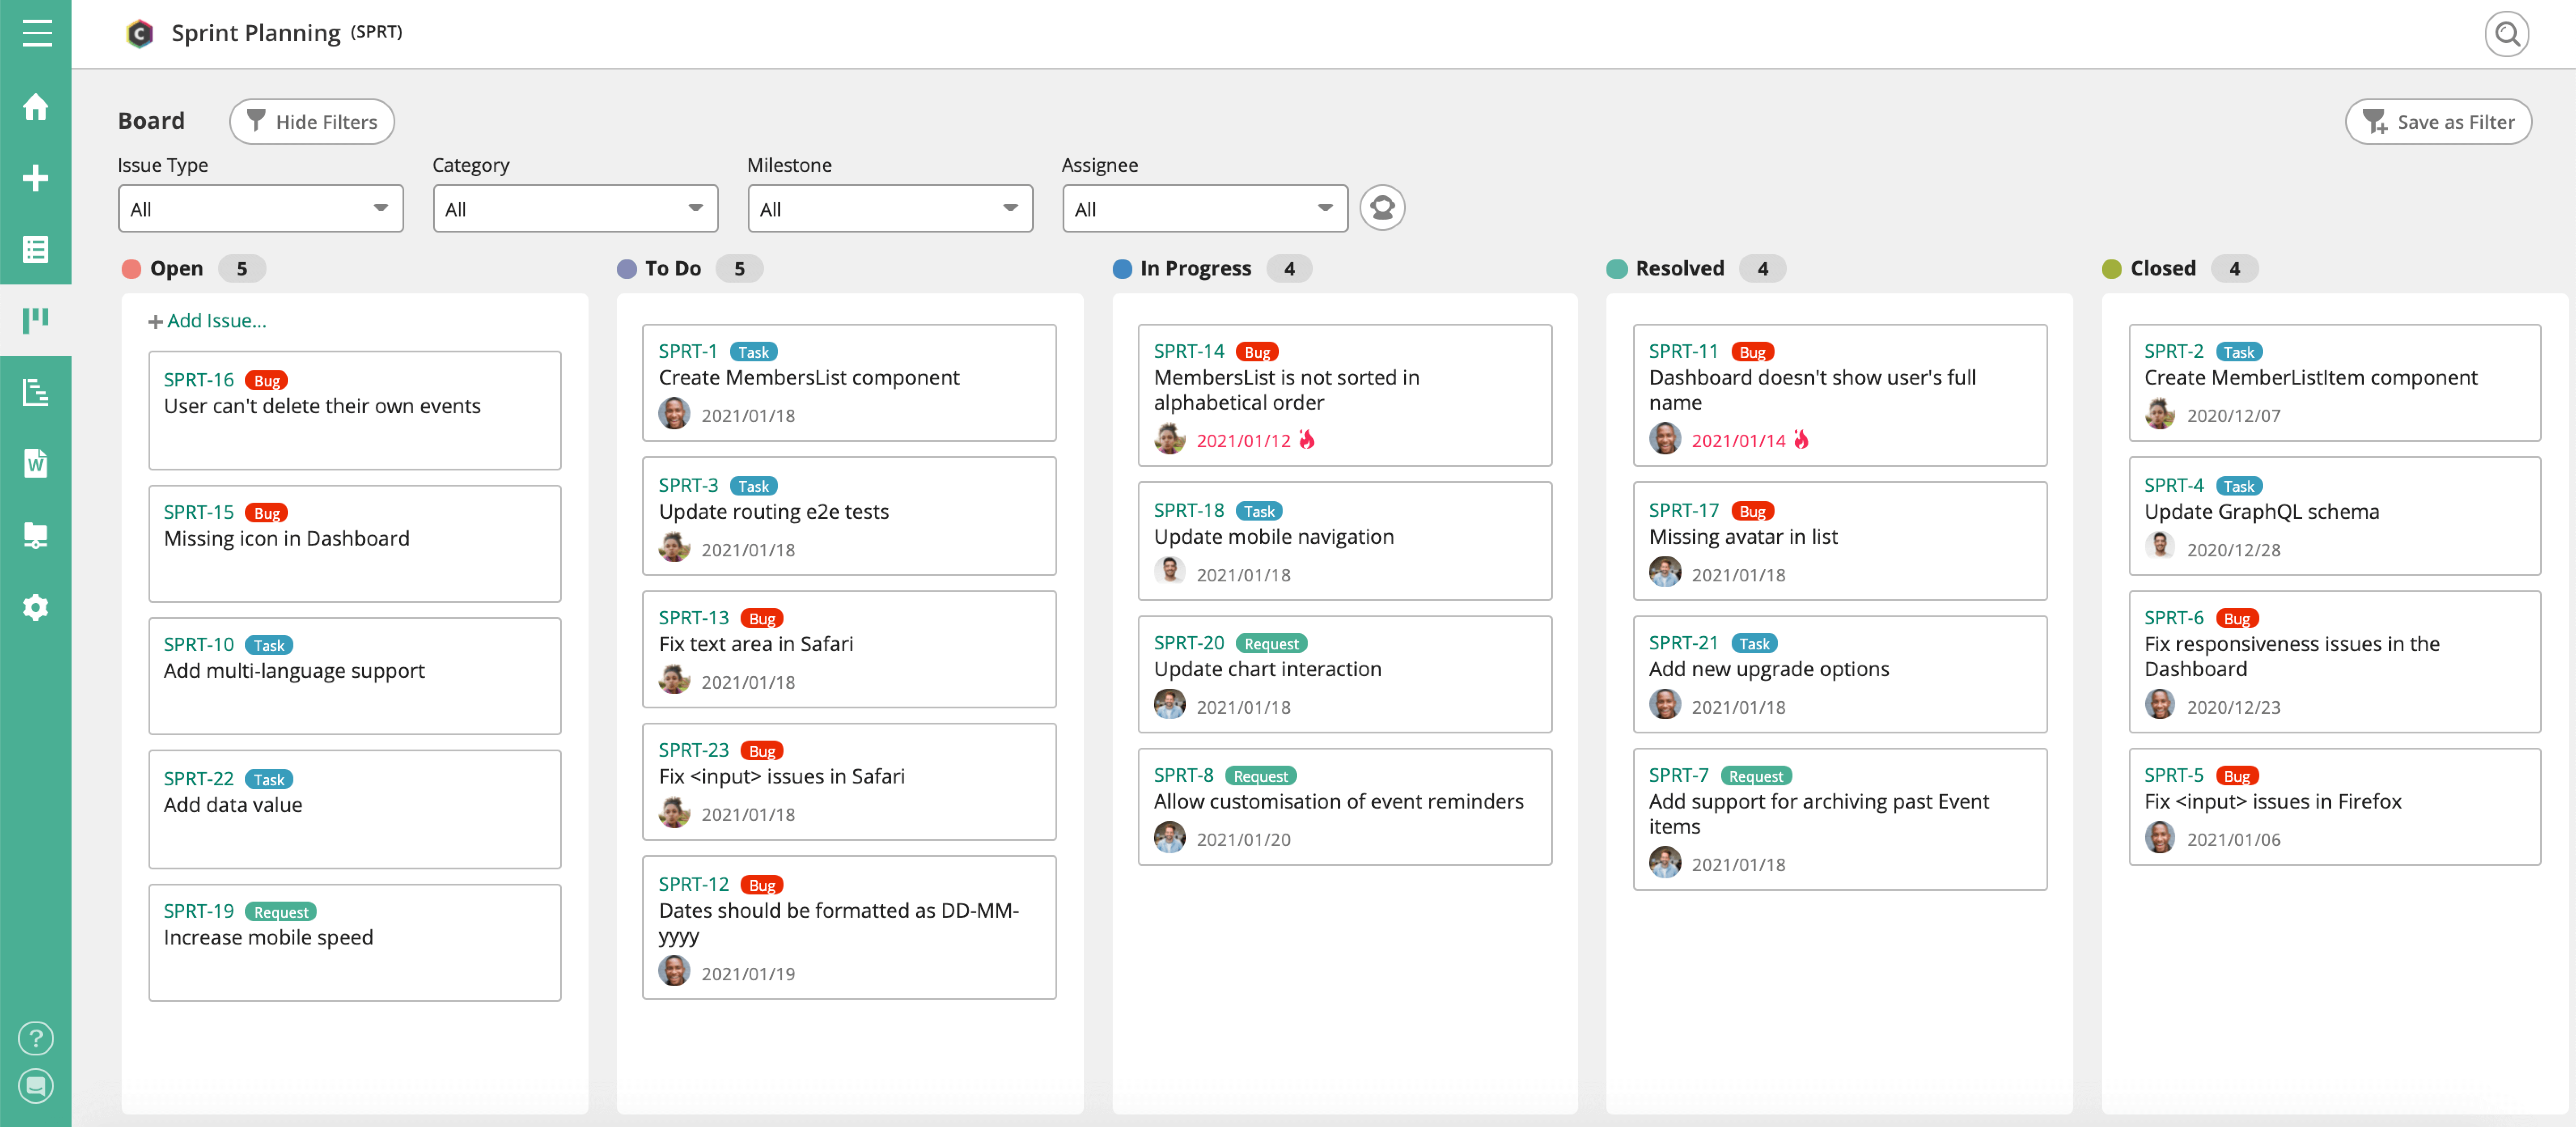
Task: Go to the project Home icon
Action: pyautogui.click(x=36, y=106)
